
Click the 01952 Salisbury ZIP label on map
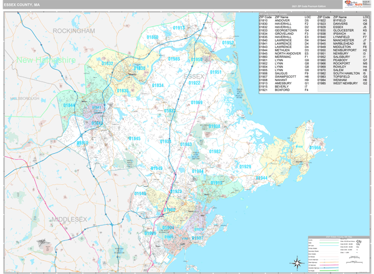[x=228, y=43]
